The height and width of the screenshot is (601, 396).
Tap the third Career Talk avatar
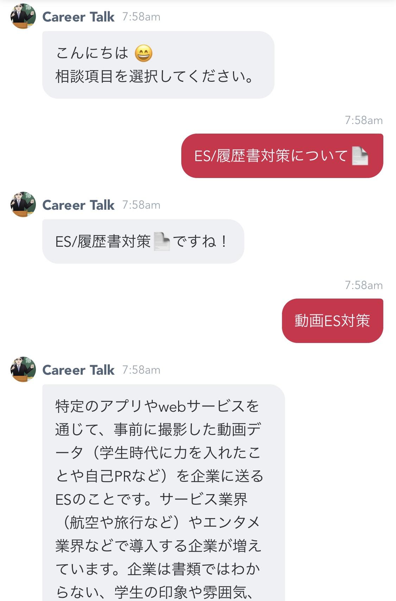pos(23,369)
